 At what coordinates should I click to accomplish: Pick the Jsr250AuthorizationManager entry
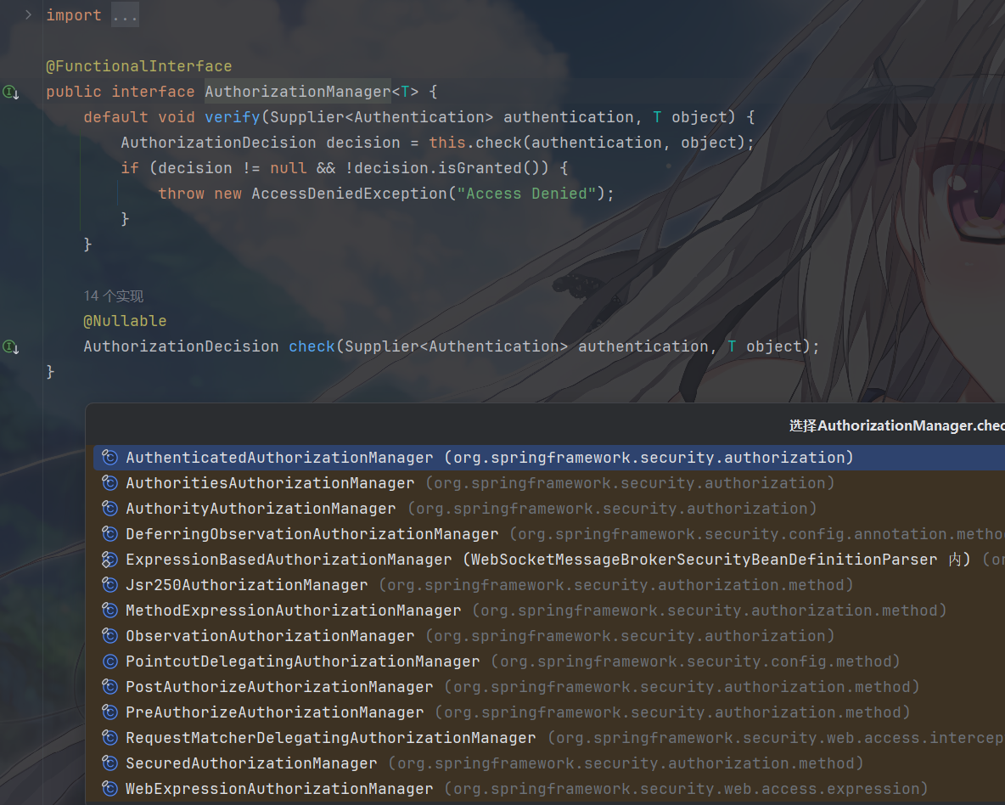246,585
